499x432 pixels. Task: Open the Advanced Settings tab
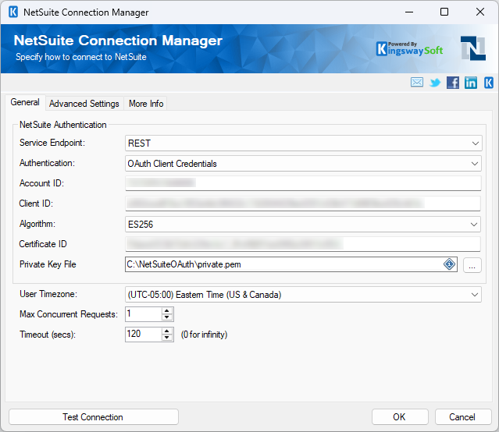tap(84, 104)
